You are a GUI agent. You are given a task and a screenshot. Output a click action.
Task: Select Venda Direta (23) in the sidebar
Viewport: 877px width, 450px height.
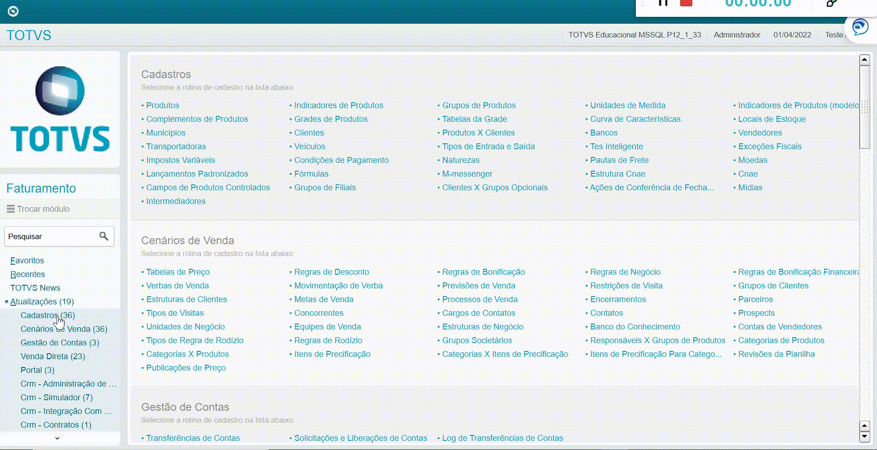tap(53, 356)
